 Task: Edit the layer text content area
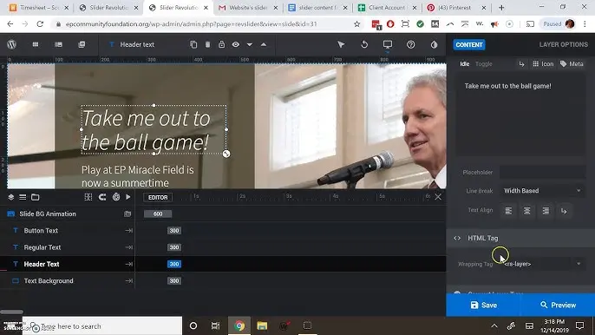(520, 114)
